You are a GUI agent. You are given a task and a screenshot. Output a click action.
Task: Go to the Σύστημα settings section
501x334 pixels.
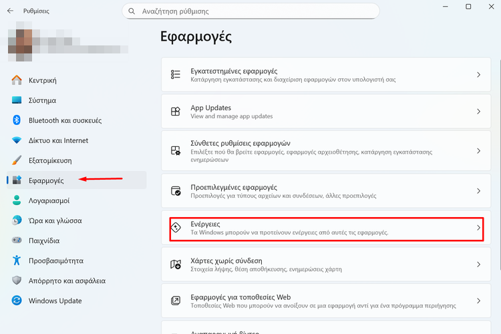(42, 100)
